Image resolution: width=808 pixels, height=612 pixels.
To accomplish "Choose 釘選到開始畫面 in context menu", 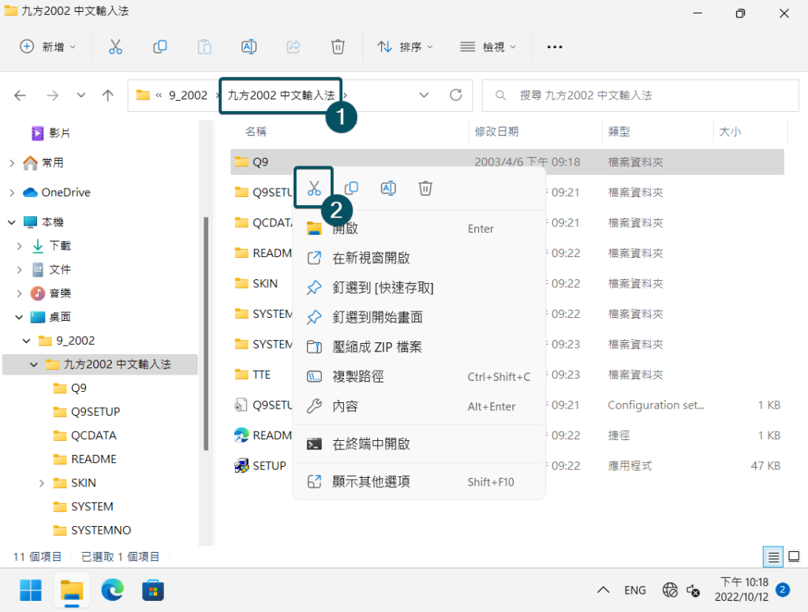I will pyautogui.click(x=418, y=317).
